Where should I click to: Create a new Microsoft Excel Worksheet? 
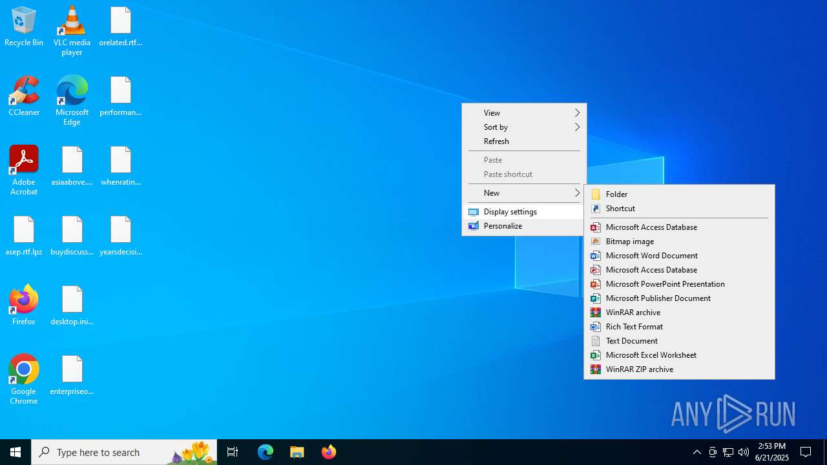point(679,355)
